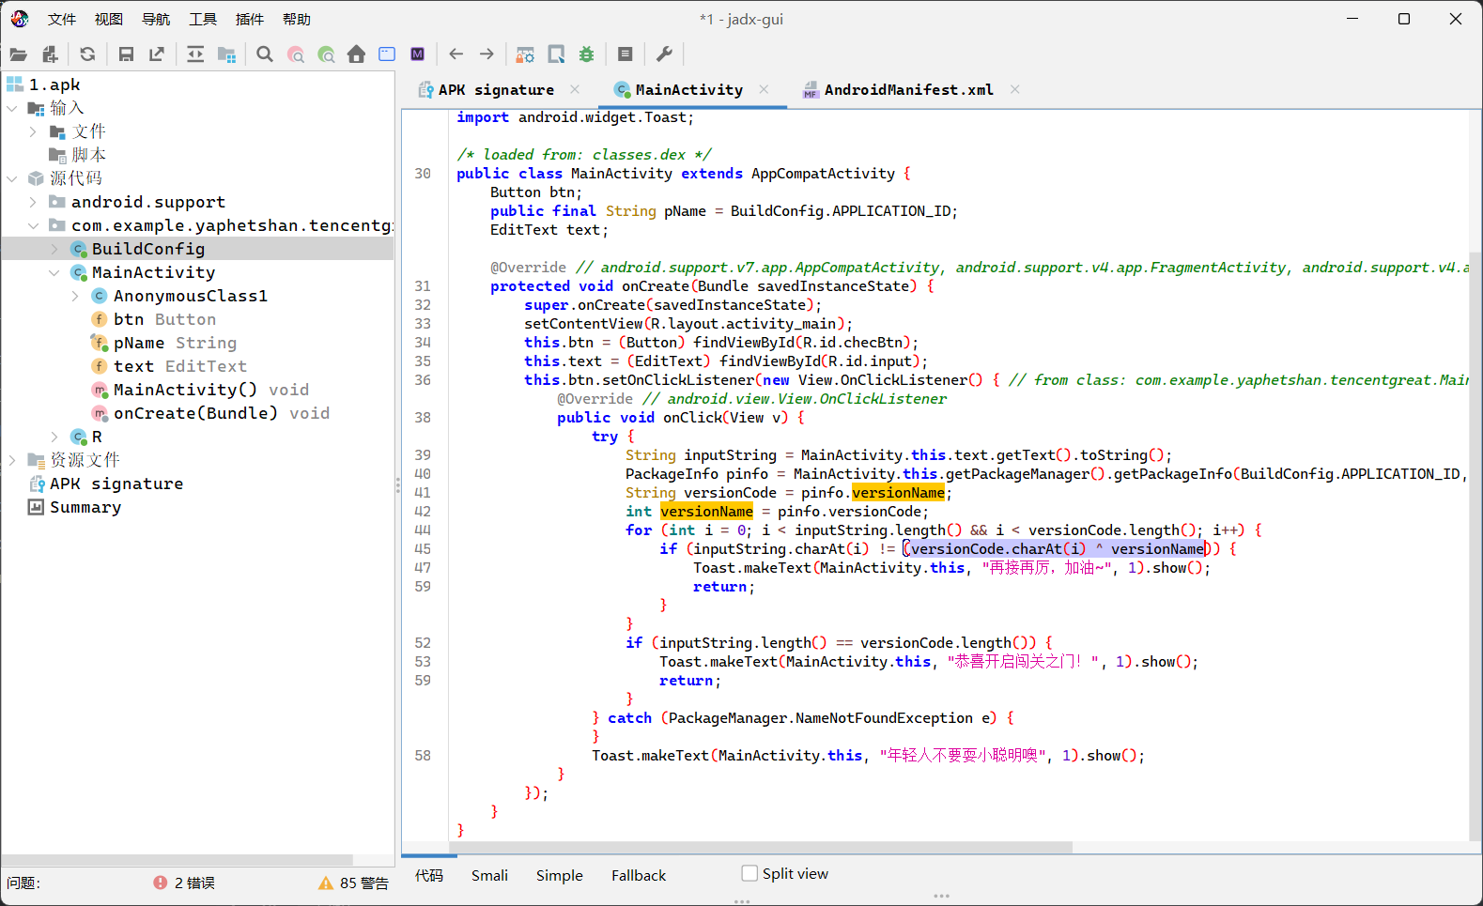Switch to the AndroidManifest.xml tab
Viewport: 1483px width, 906px height.
pyautogui.click(x=907, y=90)
